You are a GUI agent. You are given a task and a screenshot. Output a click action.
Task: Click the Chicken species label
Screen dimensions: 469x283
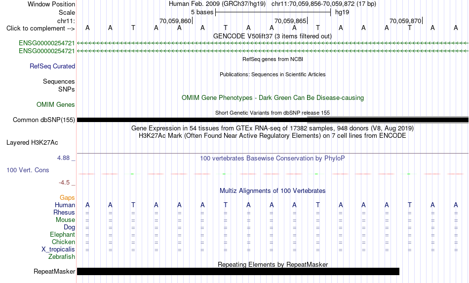(63, 242)
